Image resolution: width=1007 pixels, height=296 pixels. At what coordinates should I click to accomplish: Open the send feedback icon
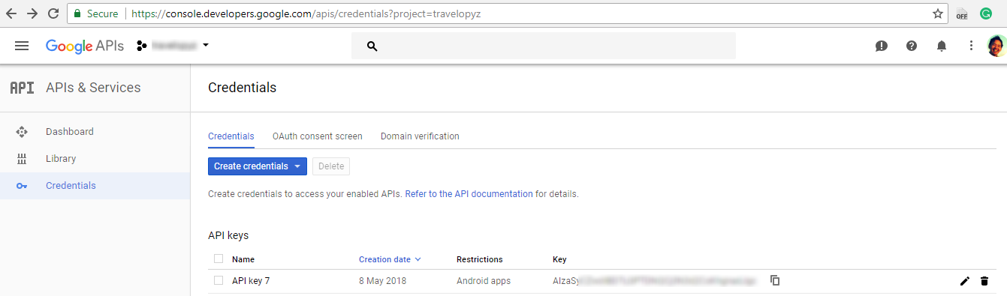[882, 46]
